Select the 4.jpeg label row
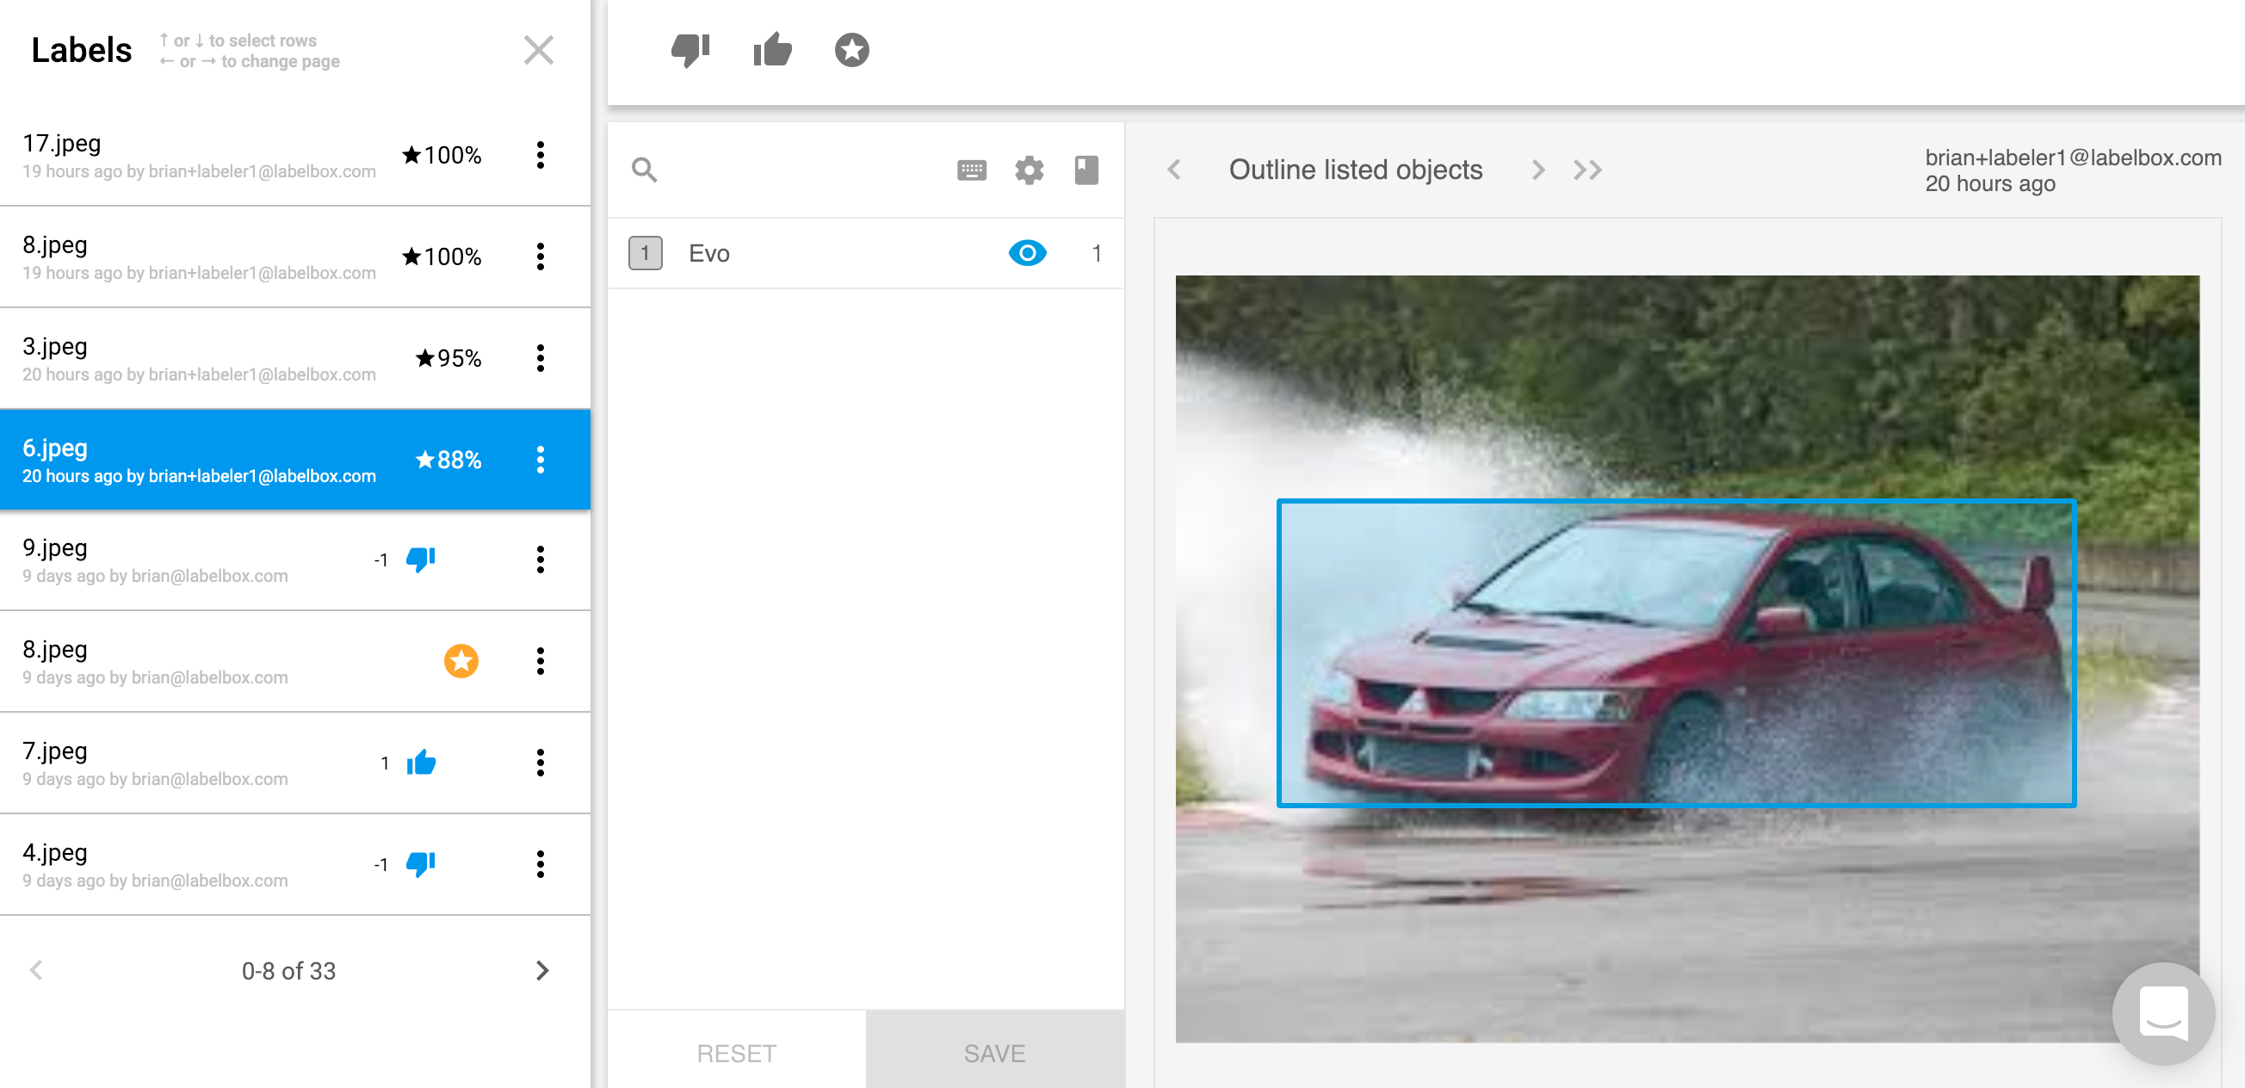 (294, 864)
